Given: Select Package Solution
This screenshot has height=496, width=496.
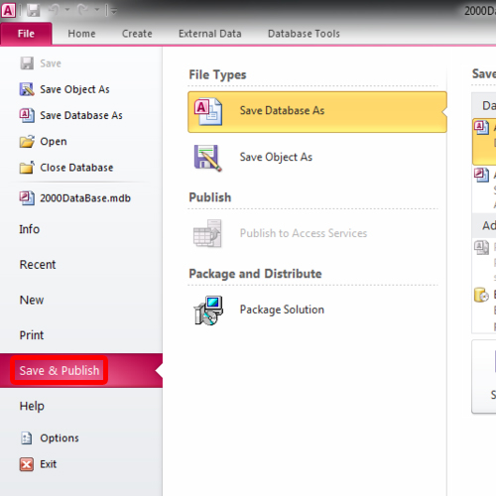Looking at the screenshot, I should [282, 310].
